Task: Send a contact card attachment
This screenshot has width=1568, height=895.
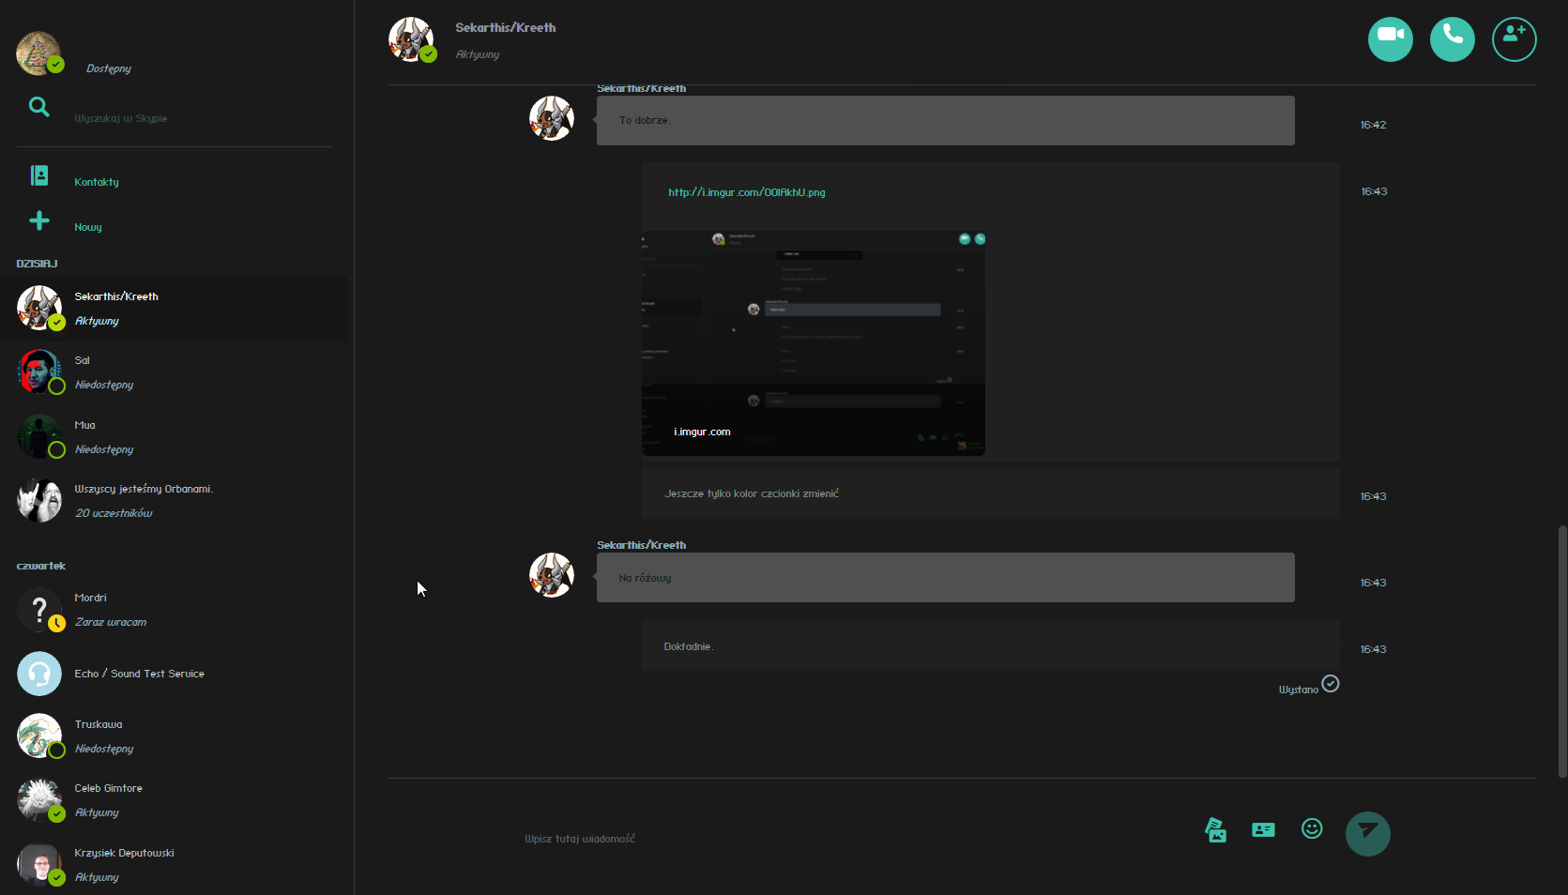Action: pyautogui.click(x=1262, y=829)
